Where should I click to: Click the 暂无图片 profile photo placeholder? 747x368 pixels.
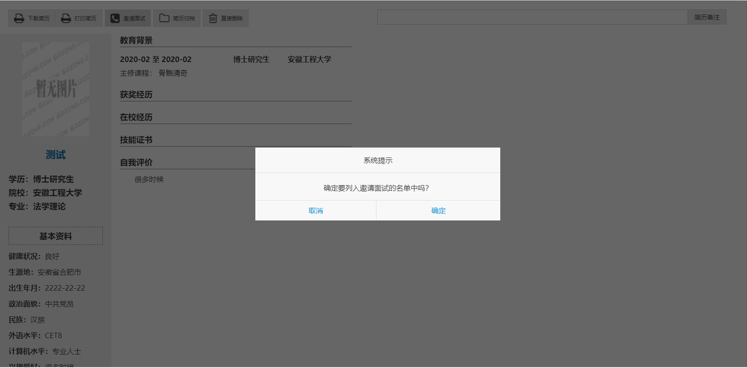56,89
